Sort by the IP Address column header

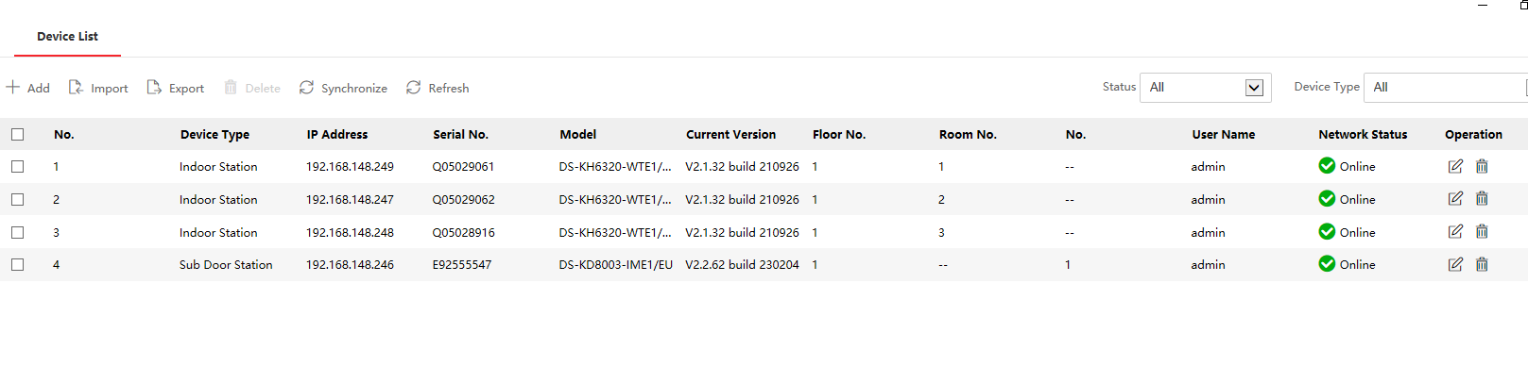pyautogui.click(x=337, y=135)
